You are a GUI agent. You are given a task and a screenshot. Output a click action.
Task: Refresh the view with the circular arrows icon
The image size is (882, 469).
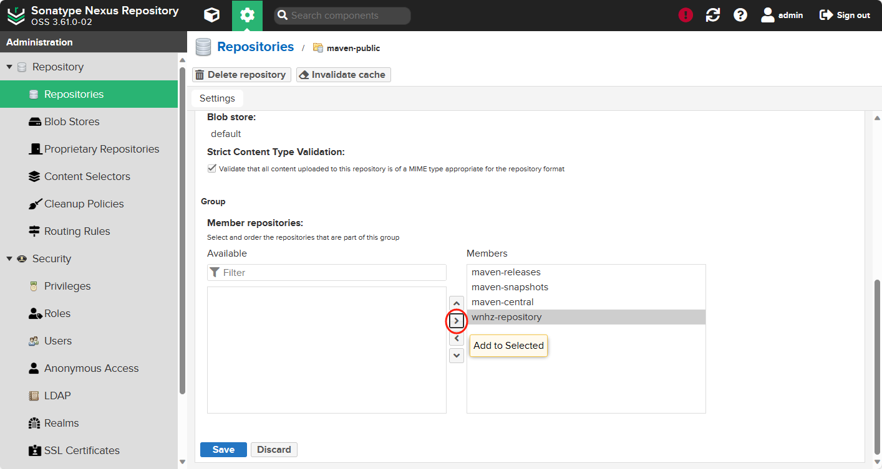(713, 16)
